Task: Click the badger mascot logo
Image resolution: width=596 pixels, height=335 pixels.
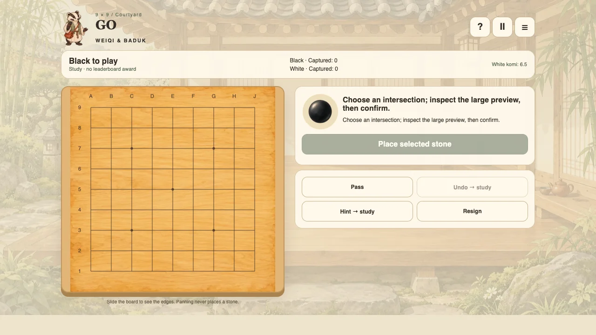Action: click(75, 28)
